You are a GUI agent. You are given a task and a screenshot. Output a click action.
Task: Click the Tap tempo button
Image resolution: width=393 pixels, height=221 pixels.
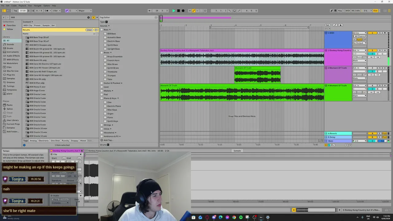click(15, 11)
